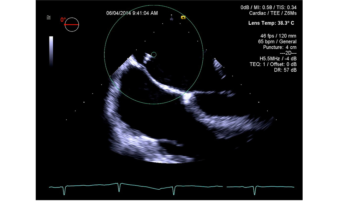Viewport: 339px width, 208px height.
Task: Click the yellow orientation marker icon
Action: point(183,17)
